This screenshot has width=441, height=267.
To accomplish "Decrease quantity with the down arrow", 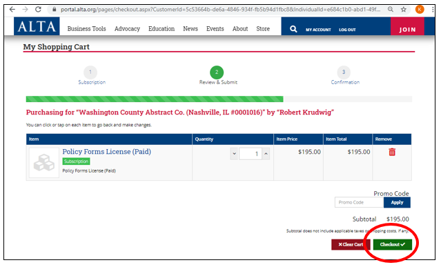I will tap(234, 154).
